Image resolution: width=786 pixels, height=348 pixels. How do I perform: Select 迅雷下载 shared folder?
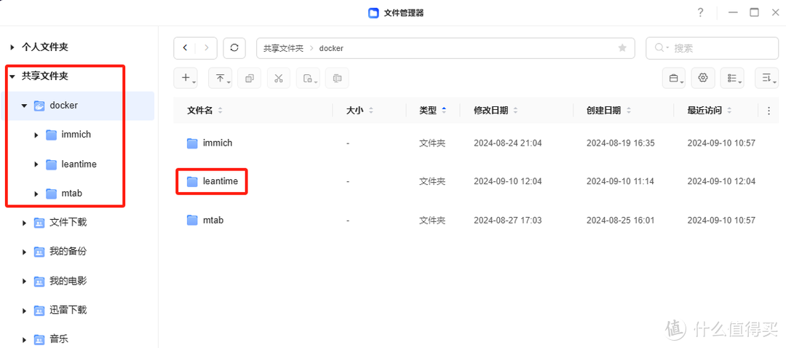pyautogui.click(x=68, y=310)
